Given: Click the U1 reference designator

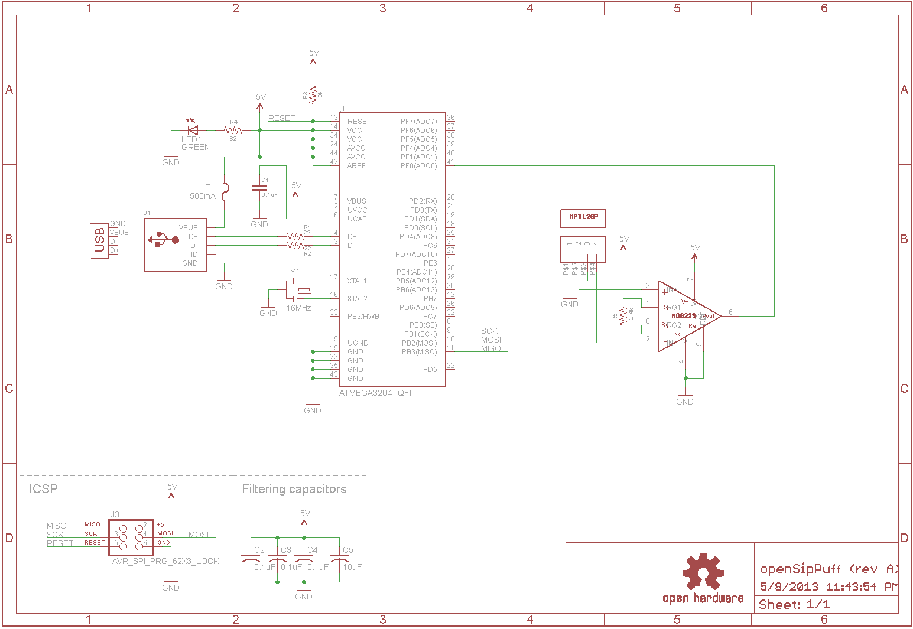Looking at the screenshot, I should (x=344, y=109).
